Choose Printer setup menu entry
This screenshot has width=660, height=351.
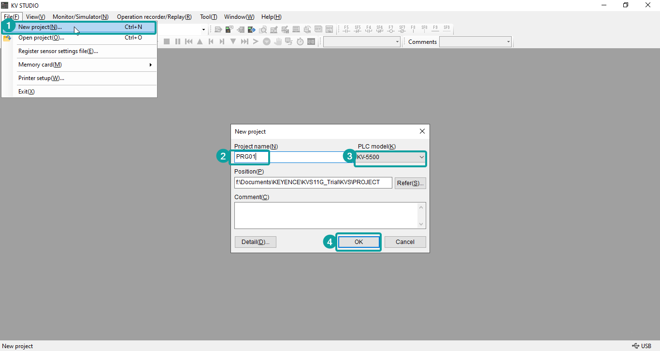coord(80,78)
